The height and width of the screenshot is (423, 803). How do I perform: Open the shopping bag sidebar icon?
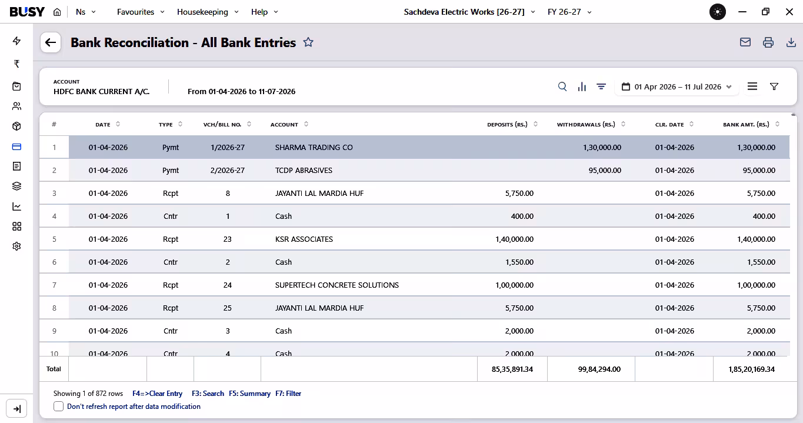(16, 86)
